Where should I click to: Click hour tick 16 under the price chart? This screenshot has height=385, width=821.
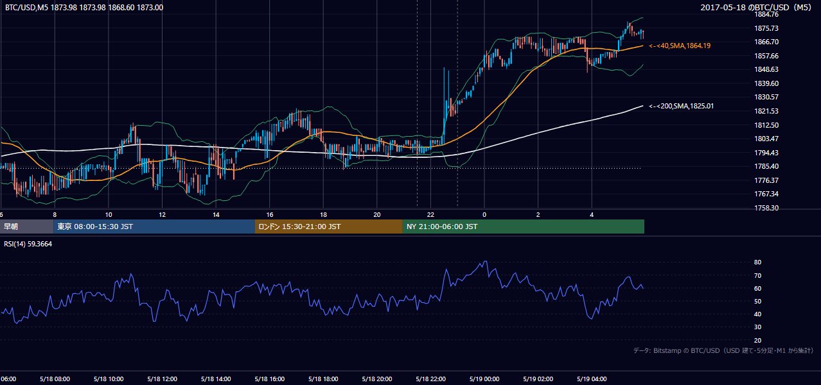[x=270, y=215]
